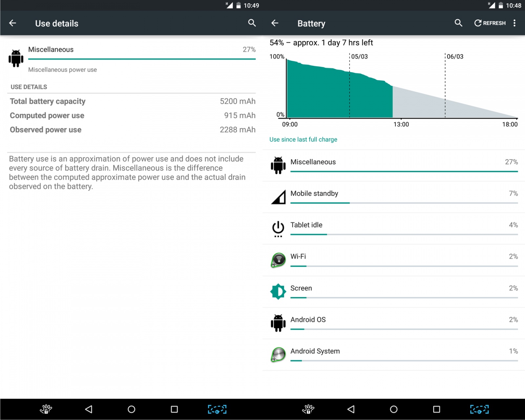The height and width of the screenshot is (420, 525).
Task: Tap the Wi-Fi usage bar
Action: pos(404,266)
